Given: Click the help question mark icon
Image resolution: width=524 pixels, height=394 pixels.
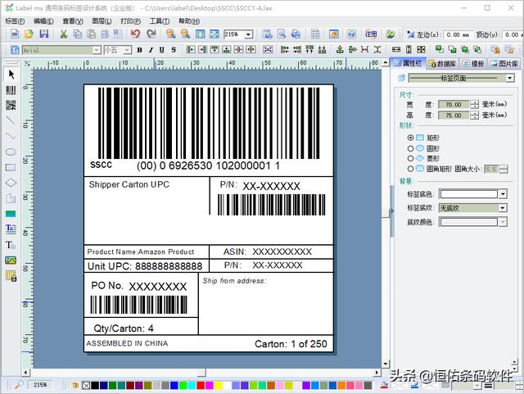Looking at the screenshot, I should point(351,34).
